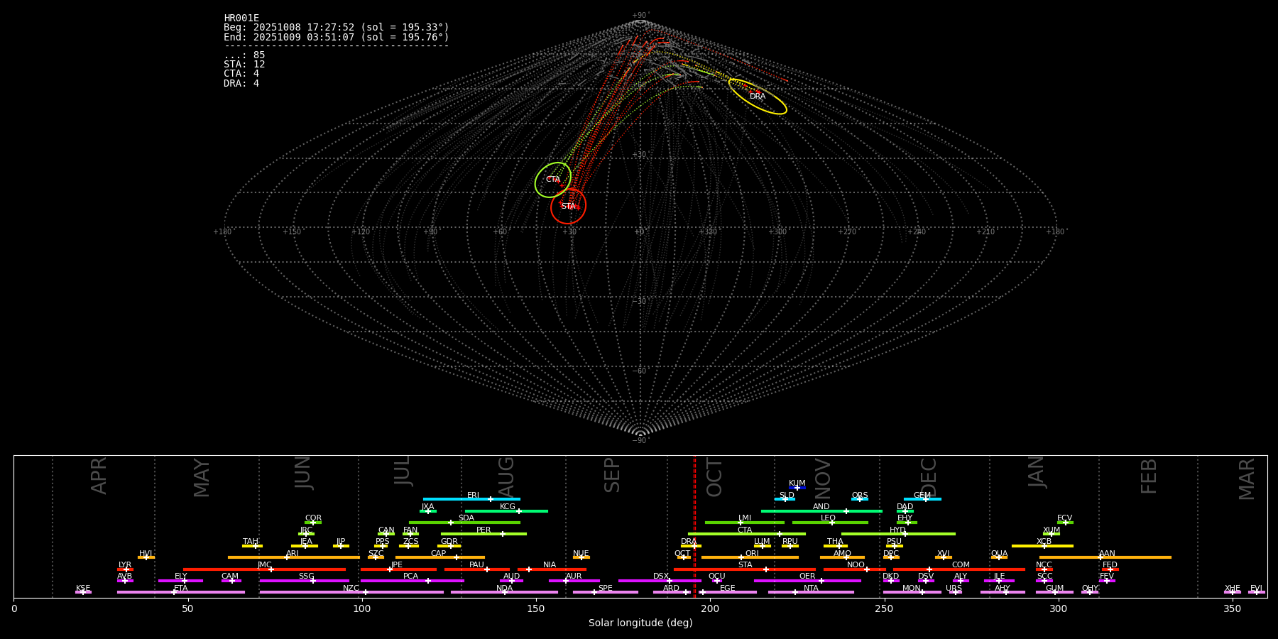Viewport: 1278px width, 639px height.
Task: Click the PER shower peak marker
Action: [x=503, y=534]
